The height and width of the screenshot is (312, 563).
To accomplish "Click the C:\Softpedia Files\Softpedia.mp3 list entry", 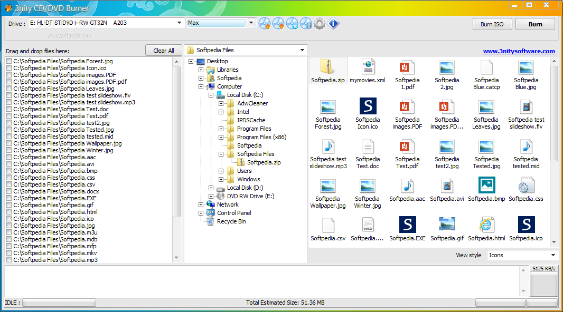I will (x=55, y=260).
